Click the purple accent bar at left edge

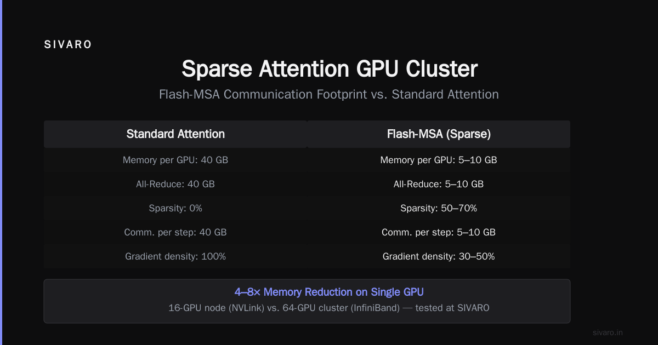tap(1, 173)
